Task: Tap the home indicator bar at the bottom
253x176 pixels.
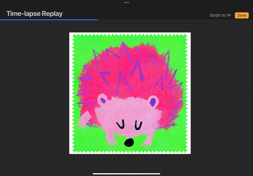Action: [x=126, y=173]
